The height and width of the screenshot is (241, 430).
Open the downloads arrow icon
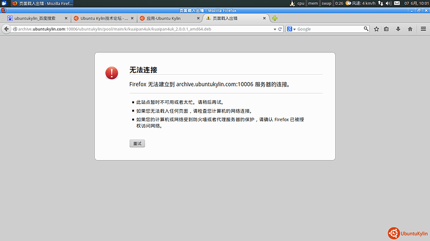[x=398, y=29]
